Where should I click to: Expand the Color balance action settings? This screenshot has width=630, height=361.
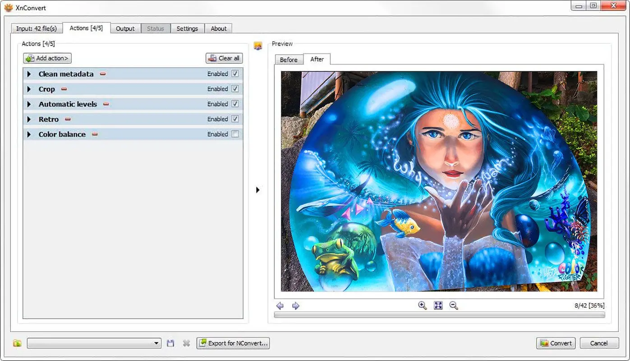point(29,134)
